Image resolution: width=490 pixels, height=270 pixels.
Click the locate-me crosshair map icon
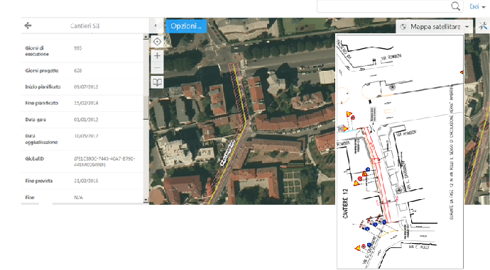click(157, 42)
